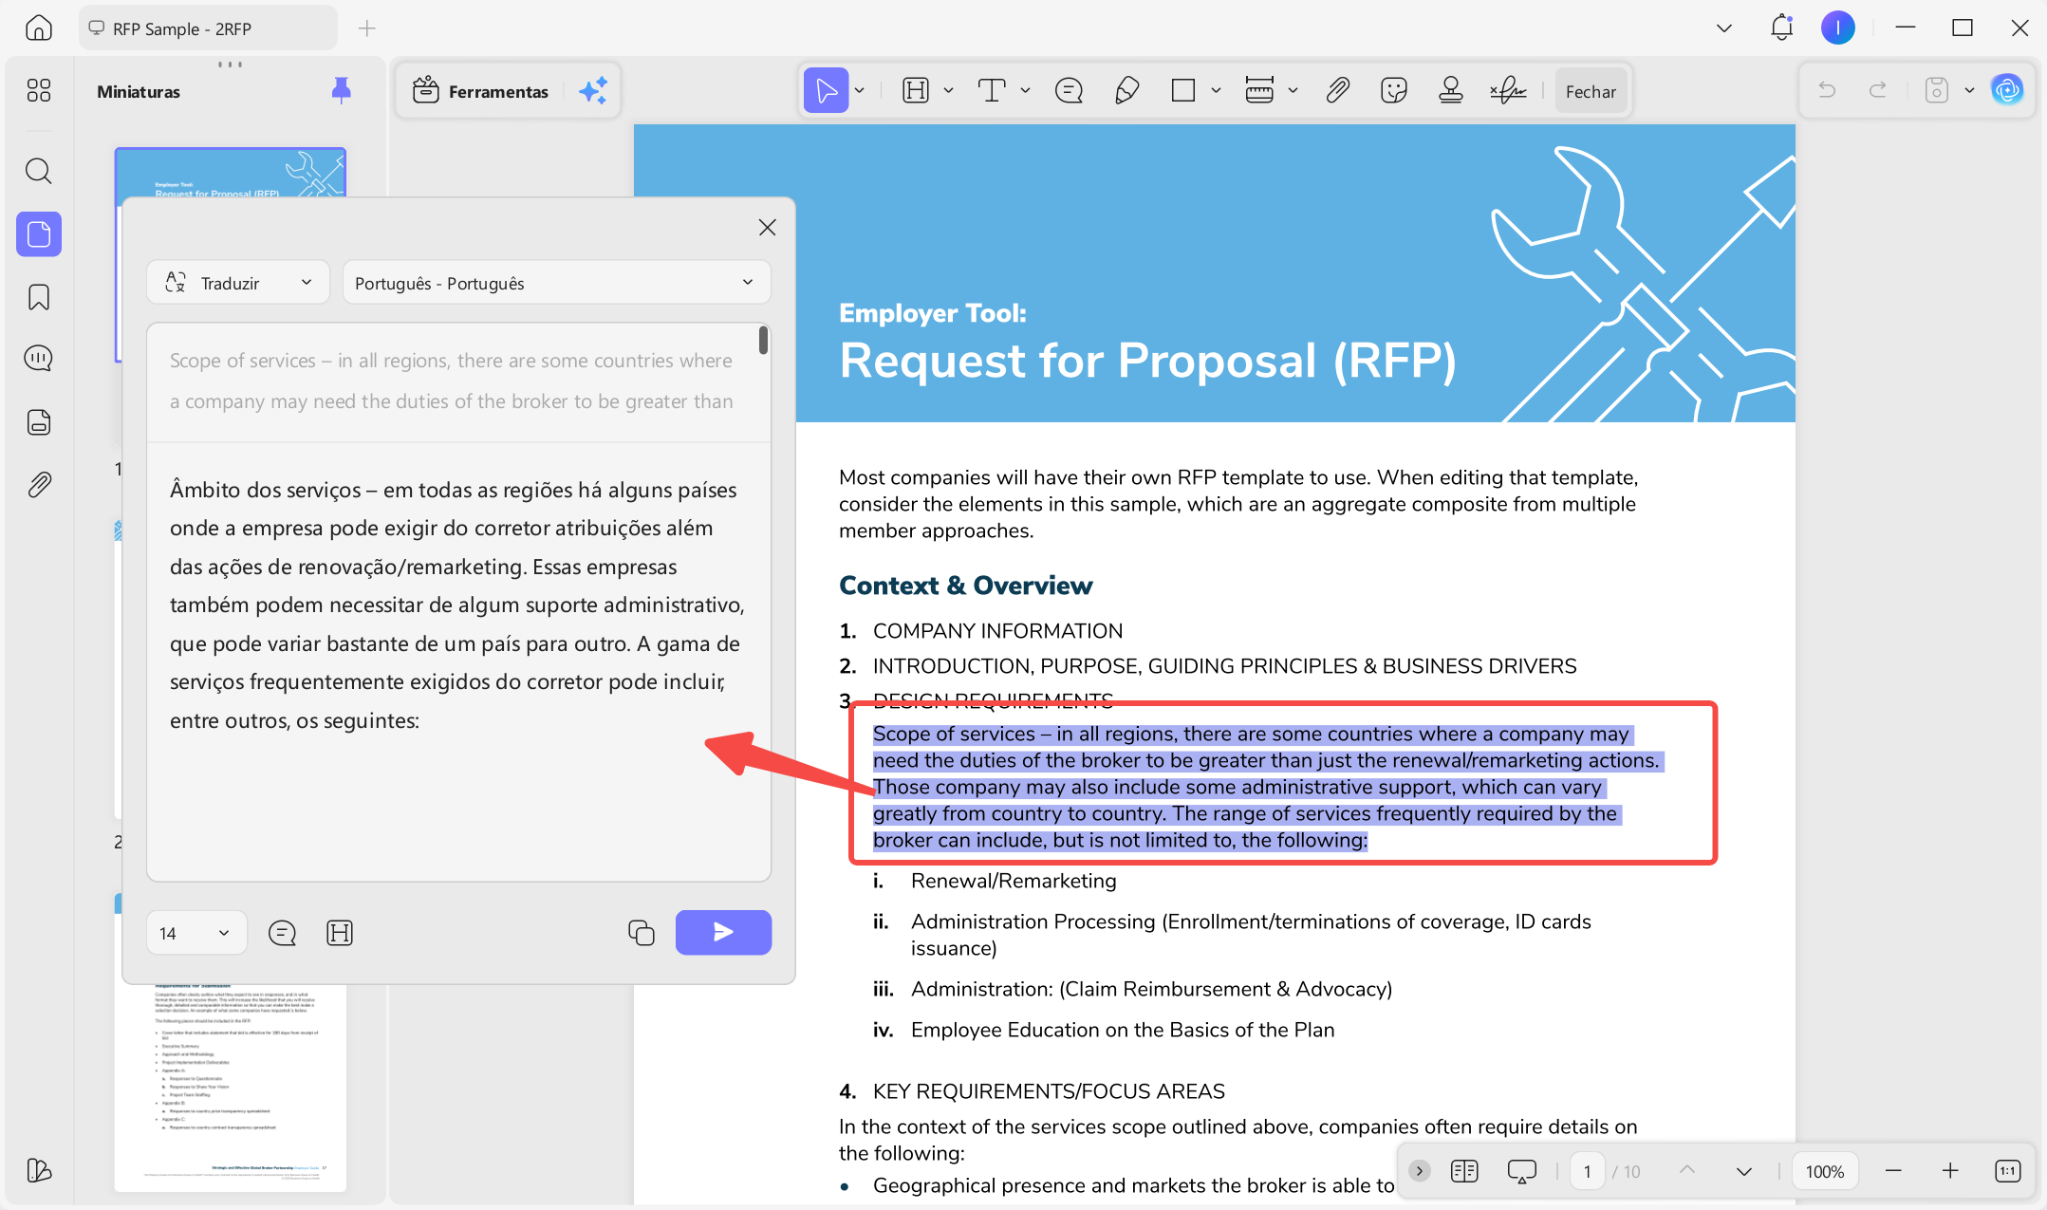This screenshot has height=1210, width=2047.
Task: Select the arrow cursor tool
Action: (x=826, y=91)
